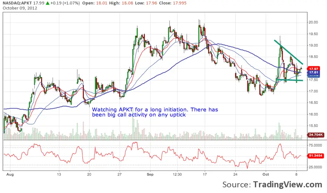
Task: Select the descending green trendline in October
Action: [288, 52]
